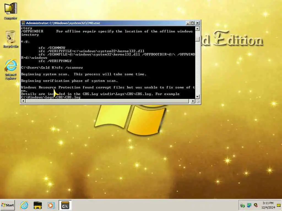This screenshot has width=282, height=211.
Task: Open the Recycle Bin desktop icon
Action: point(10,39)
